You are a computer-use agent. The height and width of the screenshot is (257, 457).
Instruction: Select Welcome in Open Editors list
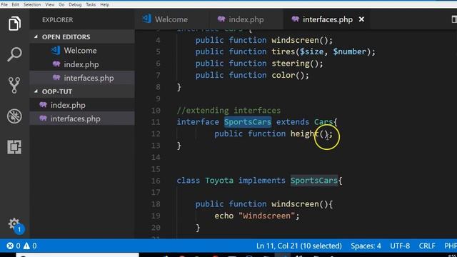[80, 51]
